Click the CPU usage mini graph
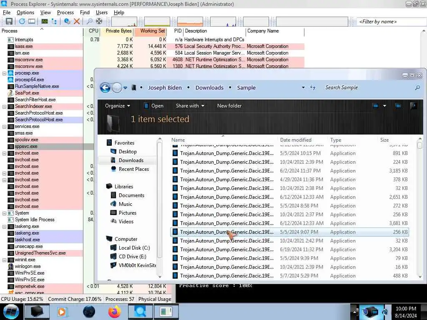The width and height of the screenshot is (427, 320). [124, 22]
